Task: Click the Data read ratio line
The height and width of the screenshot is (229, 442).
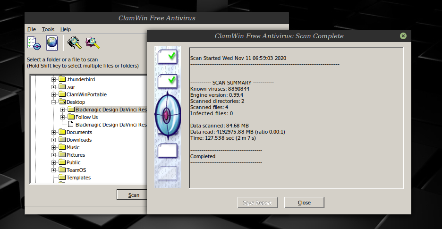Action: tap(238, 132)
